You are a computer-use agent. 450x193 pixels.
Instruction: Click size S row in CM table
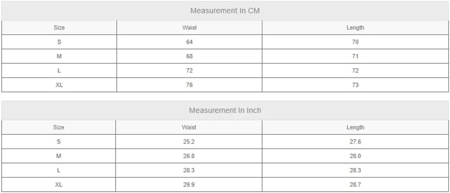pos(225,42)
